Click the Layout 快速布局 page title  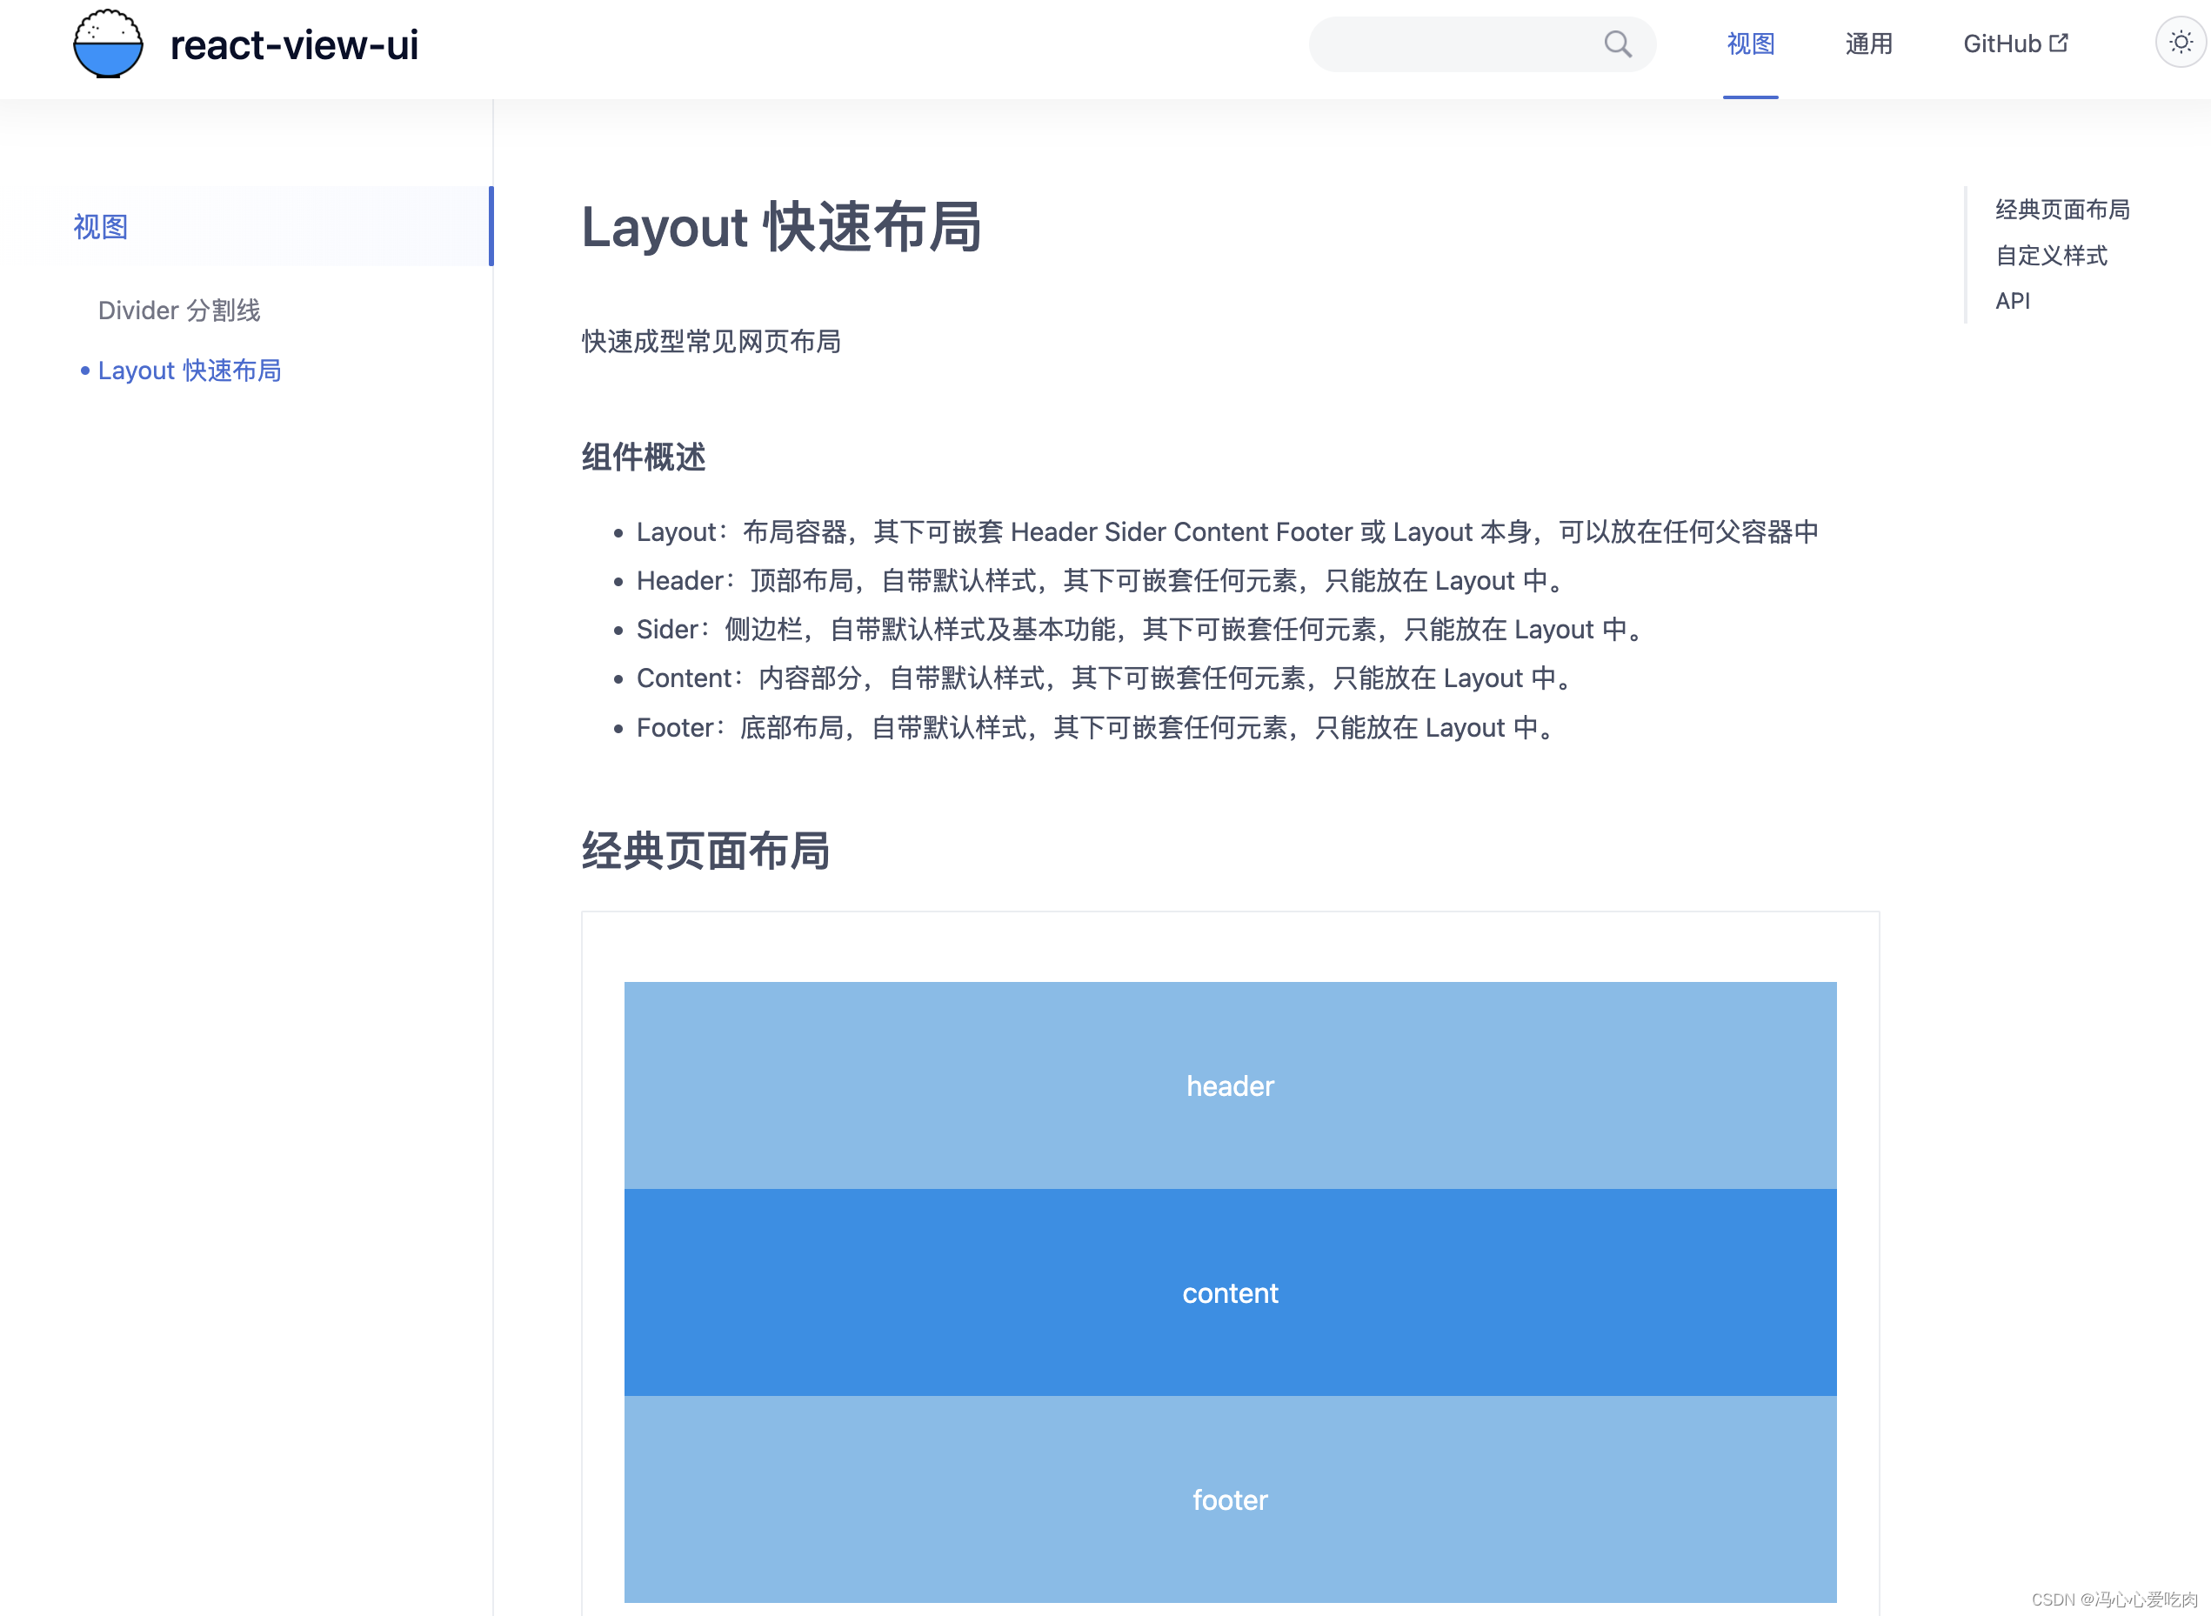coord(781,227)
